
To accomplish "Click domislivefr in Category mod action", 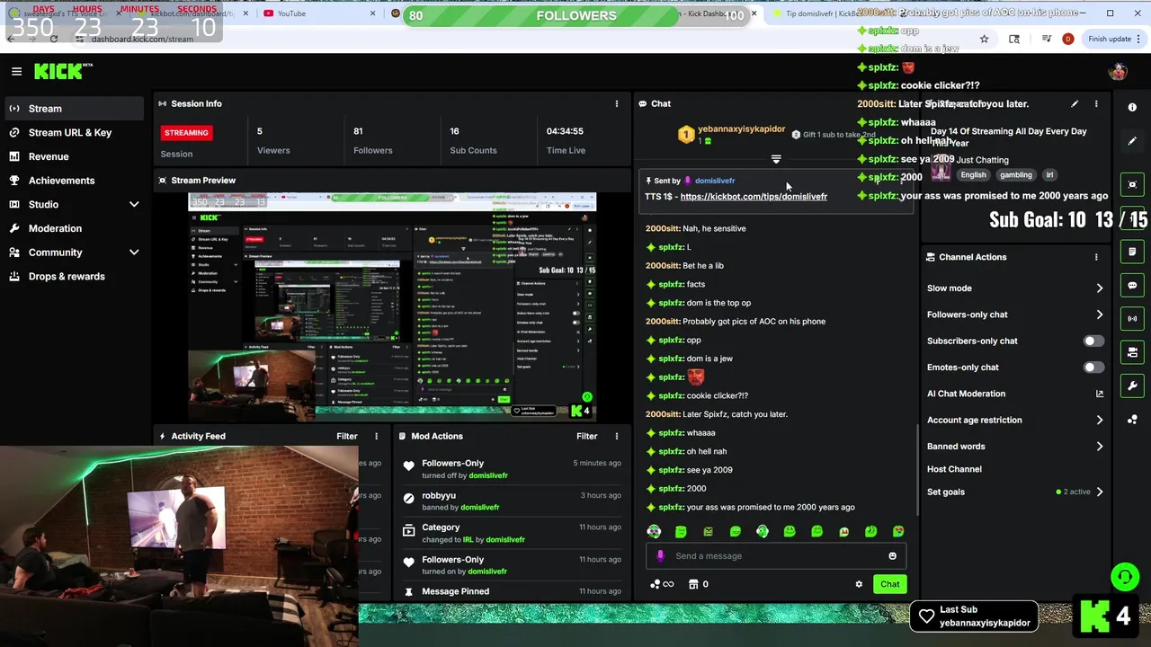I will click(505, 540).
